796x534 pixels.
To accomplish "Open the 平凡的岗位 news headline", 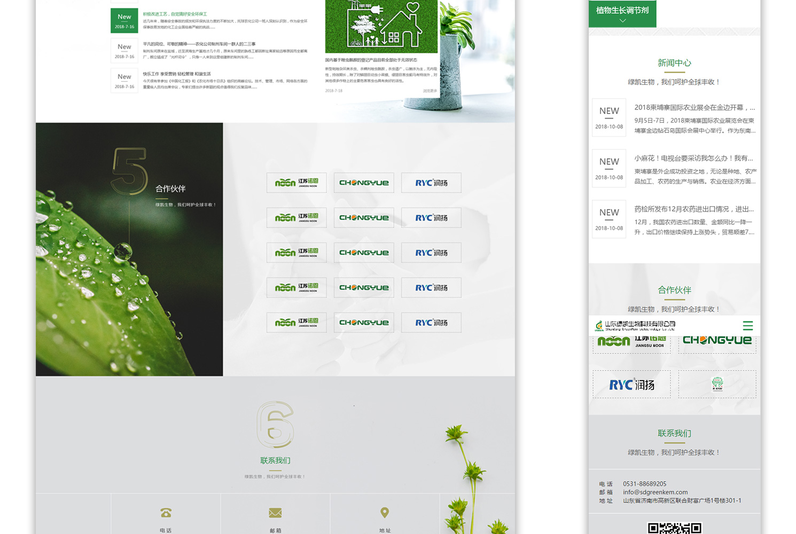I will [199, 44].
